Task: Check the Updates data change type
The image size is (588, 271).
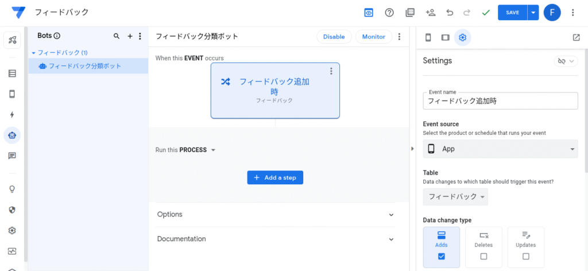Action: tap(525, 256)
